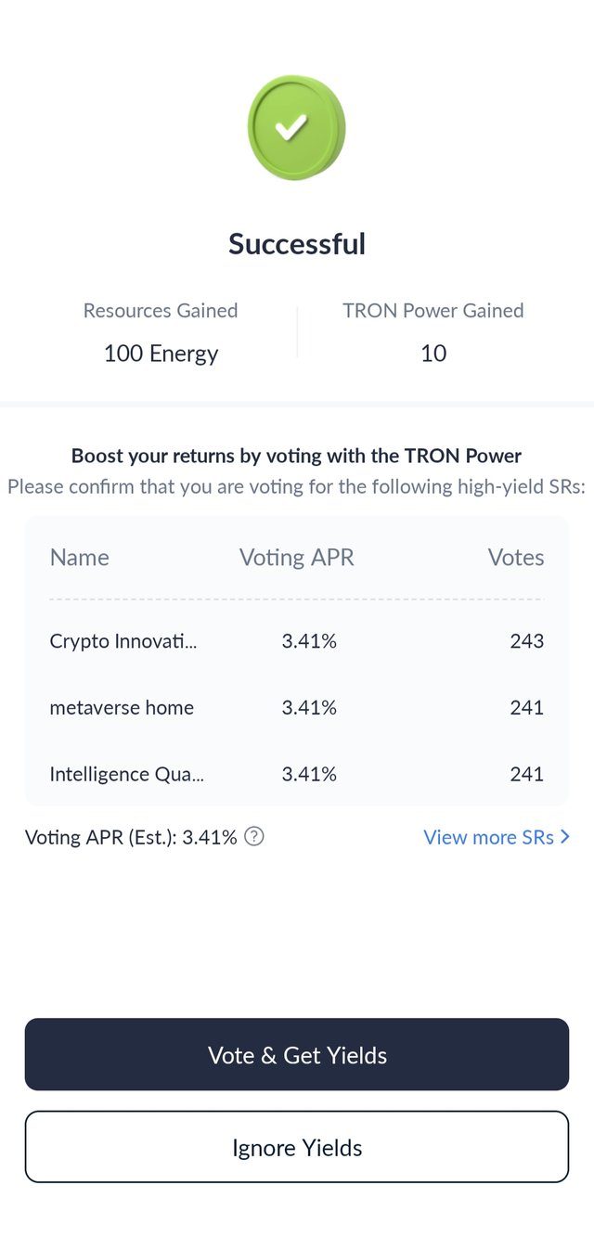Image resolution: width=594 pixels, height=1249 pixels.
Task: Click the Name column header
Action: [79, 558]
